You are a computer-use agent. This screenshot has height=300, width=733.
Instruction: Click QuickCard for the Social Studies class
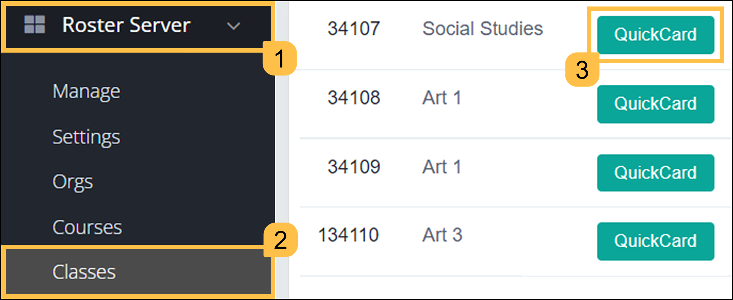655,35
